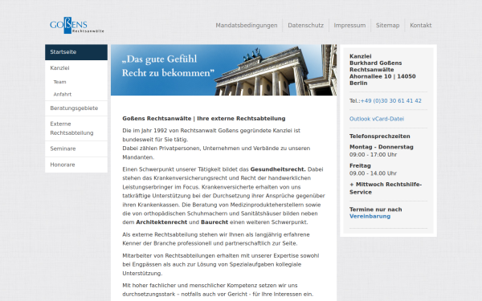This screenshot has height=301, width=482.
Task: Click the Brandenburg Gate banner image
Action: (x=223, y=70)
